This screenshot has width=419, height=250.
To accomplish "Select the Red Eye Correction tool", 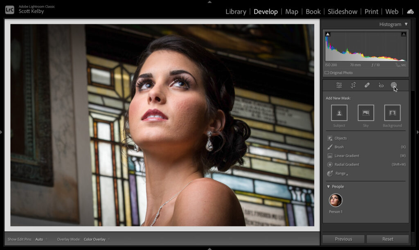I will click(381, 85).
